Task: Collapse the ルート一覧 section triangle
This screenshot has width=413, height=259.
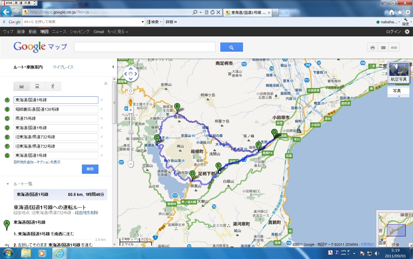Action: coord(8,184)
